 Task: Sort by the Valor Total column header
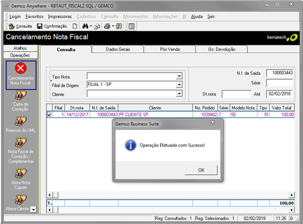282,108
